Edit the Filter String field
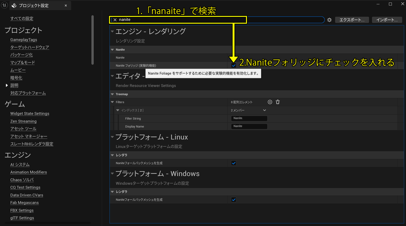Screen dimensions: 406x226 (249, 119)
